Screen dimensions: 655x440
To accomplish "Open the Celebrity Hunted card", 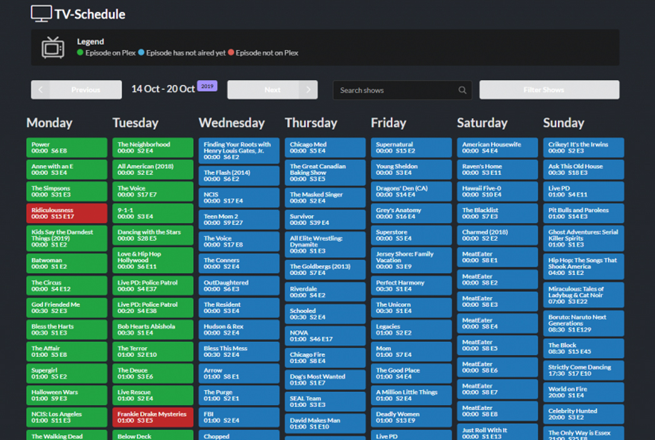I will click(x=583, y=414).
